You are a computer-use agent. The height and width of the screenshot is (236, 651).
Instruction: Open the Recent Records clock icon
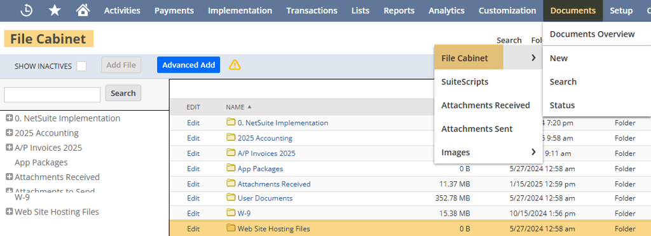[27, 11]
